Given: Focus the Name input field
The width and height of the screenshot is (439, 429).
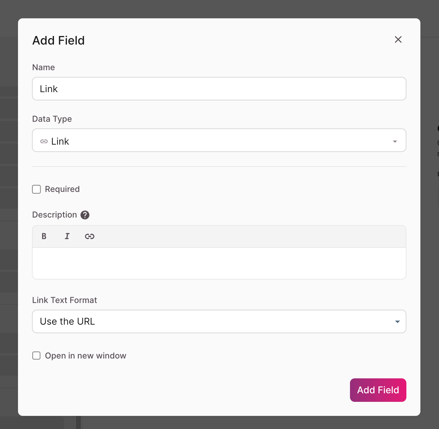Looking at the screenshot, I should pos(219,89).
